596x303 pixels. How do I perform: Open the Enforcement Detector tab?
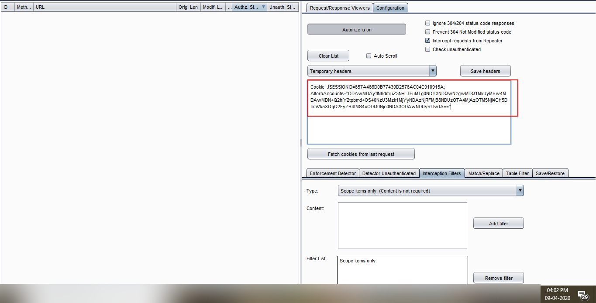333,173
